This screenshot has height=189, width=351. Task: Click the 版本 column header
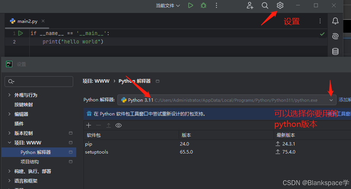(x=186, y=135)
